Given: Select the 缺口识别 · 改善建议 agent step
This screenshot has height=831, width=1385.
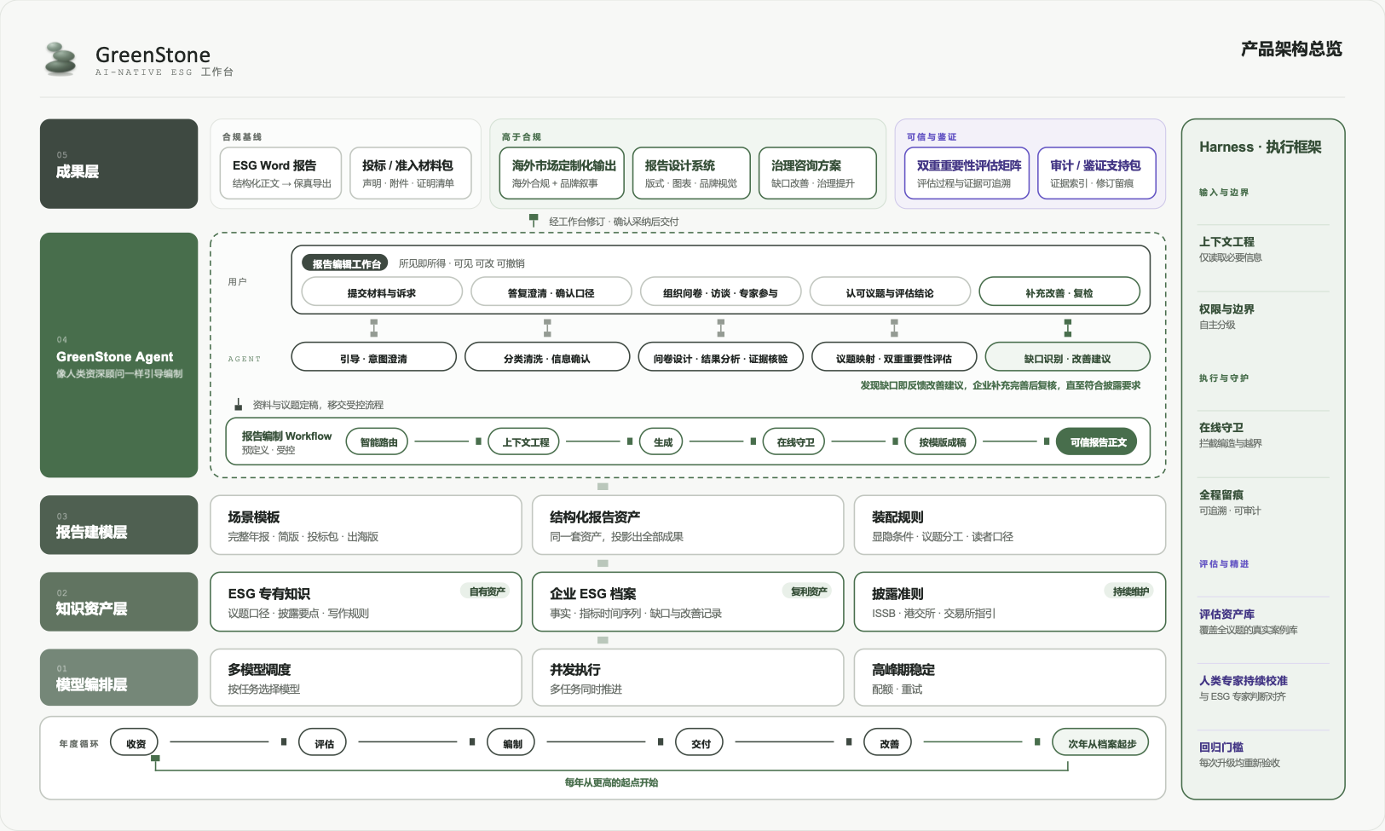Looking at the screenshot, I should pyautogui.click(x=1068, y=357).
